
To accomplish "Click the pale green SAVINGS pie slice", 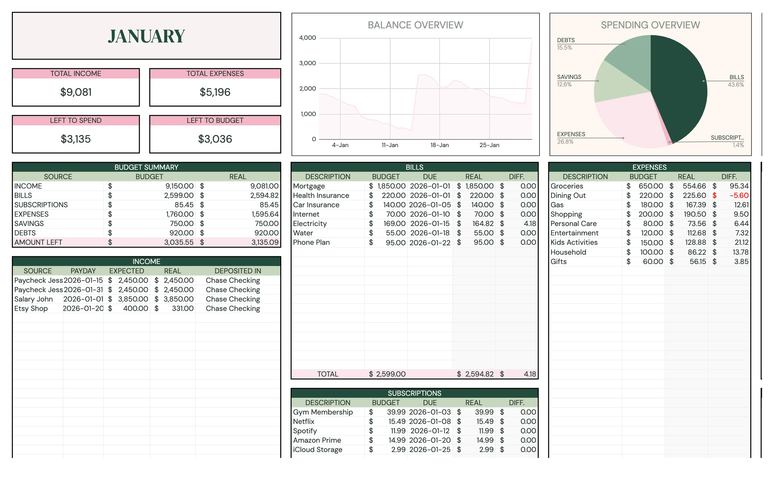I will (x=614, y=84).
